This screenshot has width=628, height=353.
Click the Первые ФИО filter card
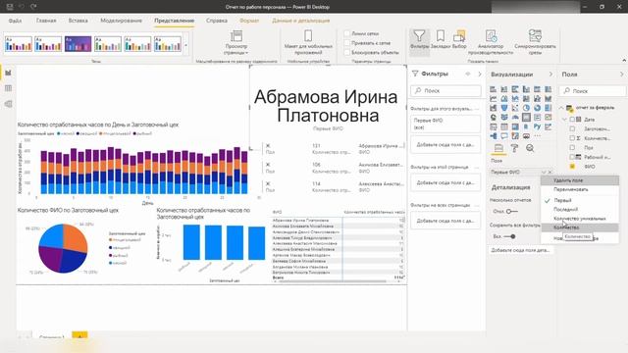tap(445, 124)
